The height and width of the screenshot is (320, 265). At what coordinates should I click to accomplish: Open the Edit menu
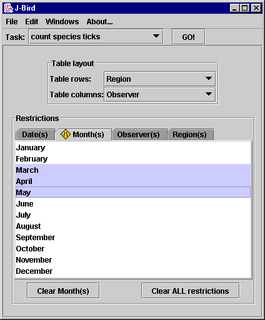[31, 22]
